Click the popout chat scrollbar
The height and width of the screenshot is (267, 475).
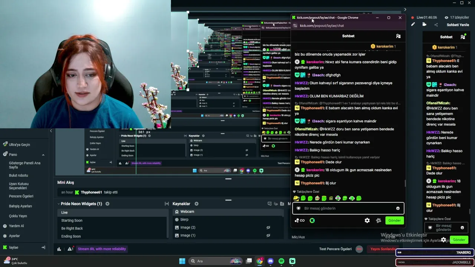pos(405,183)
